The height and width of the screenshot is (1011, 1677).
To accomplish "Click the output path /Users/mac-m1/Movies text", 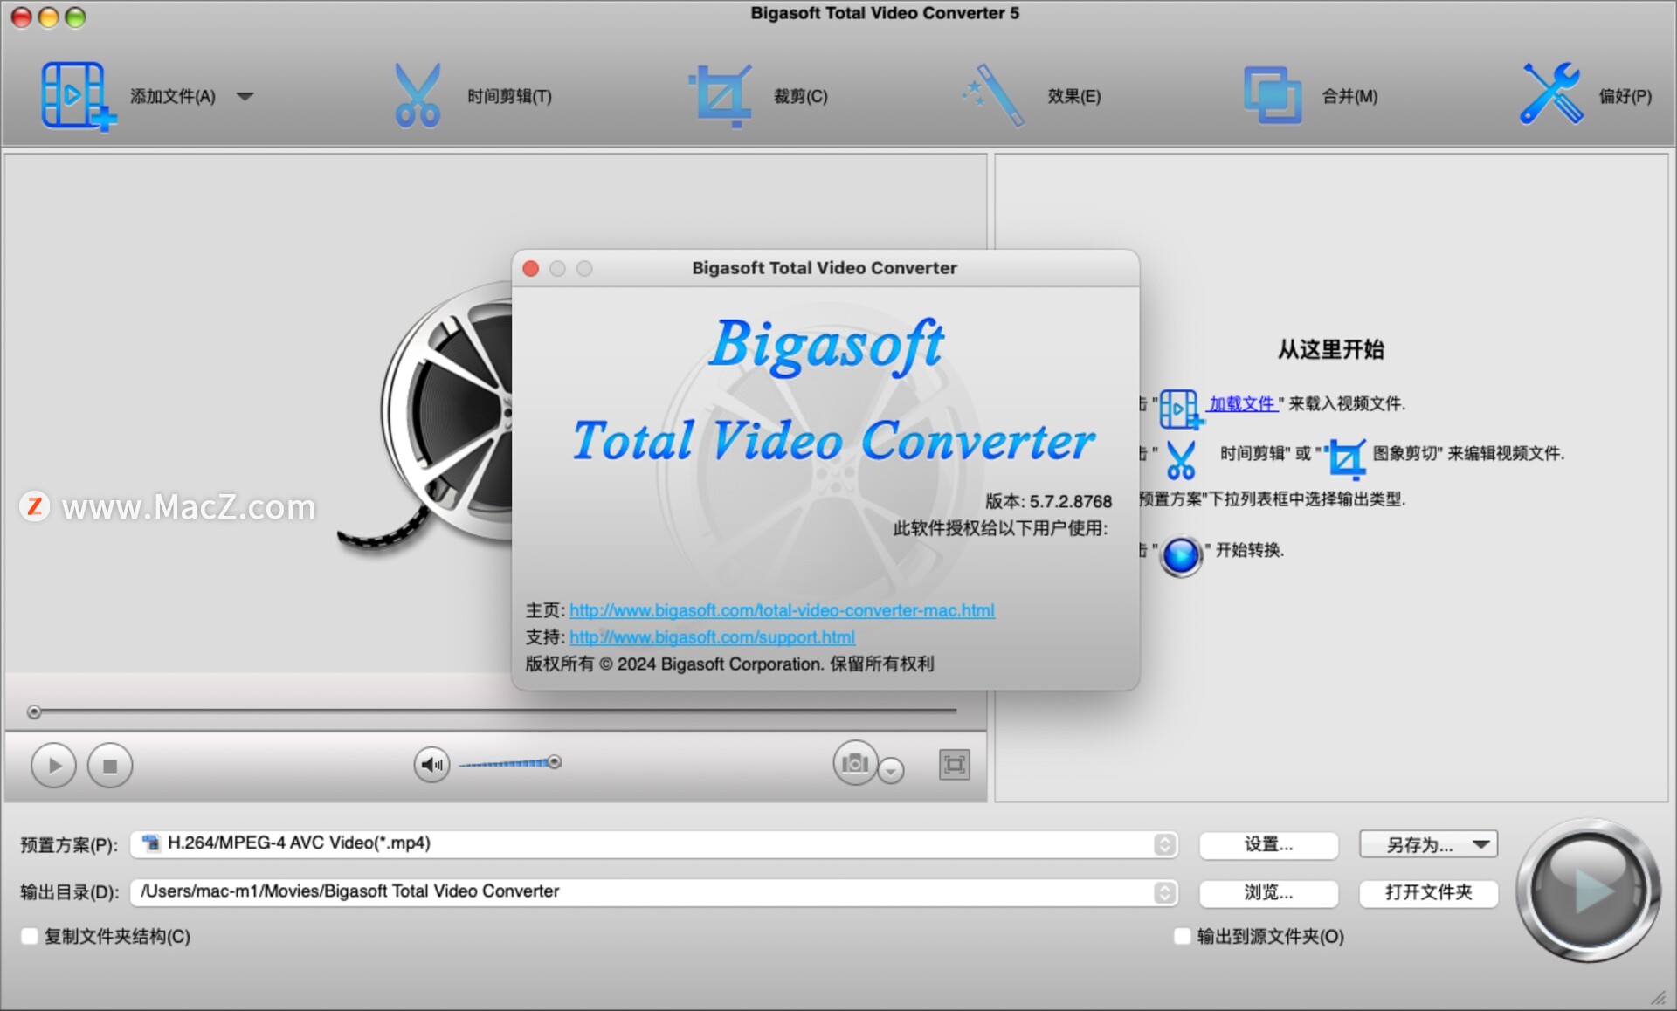I will (349, 891).
